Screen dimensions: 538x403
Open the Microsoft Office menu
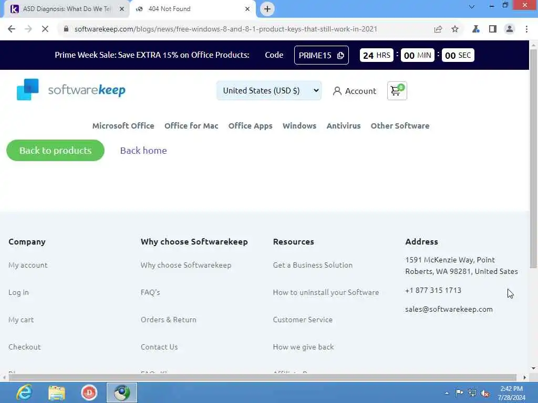click(123, 126)
